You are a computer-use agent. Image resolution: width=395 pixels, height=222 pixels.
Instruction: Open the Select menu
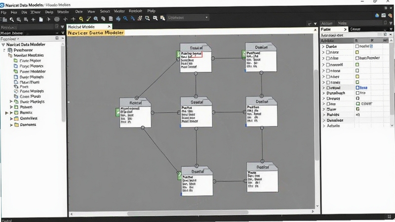[x=105, y=11]
